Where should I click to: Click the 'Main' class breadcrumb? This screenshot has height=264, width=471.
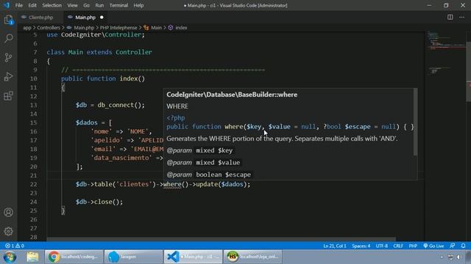point(156,28)
